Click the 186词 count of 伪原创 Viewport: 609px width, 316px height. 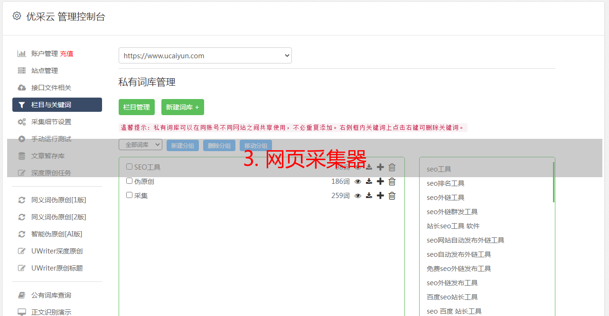340,181
